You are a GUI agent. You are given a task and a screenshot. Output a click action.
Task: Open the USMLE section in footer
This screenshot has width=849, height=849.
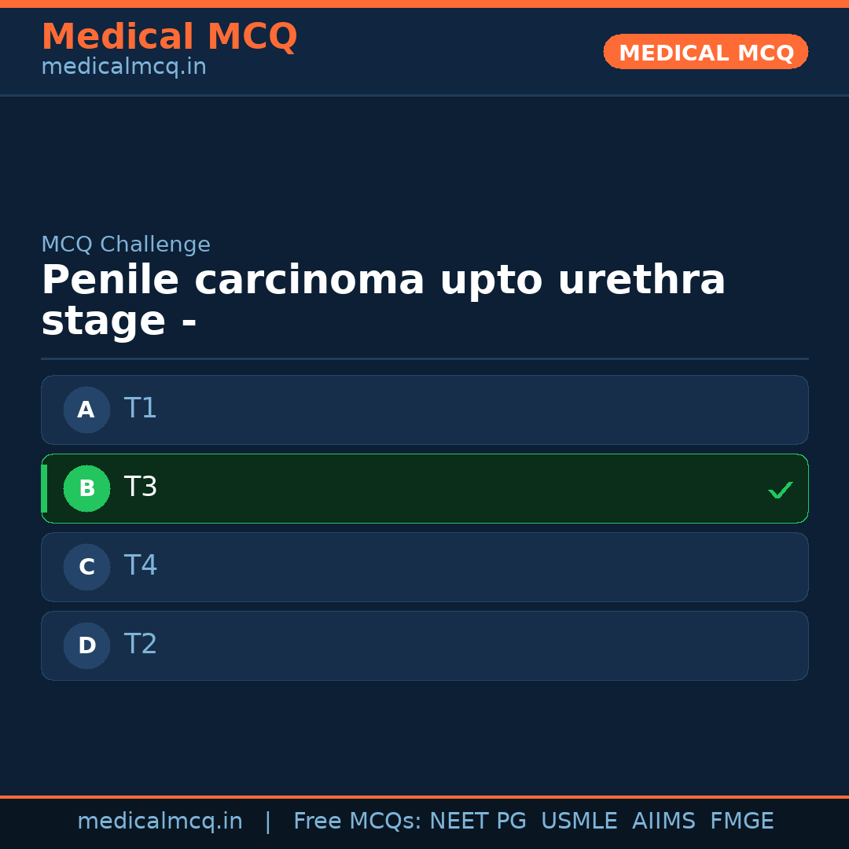click(x=579, y=821)
